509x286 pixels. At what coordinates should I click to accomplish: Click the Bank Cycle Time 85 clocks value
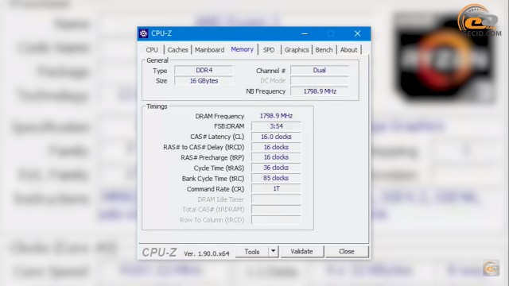pos(276,178)
